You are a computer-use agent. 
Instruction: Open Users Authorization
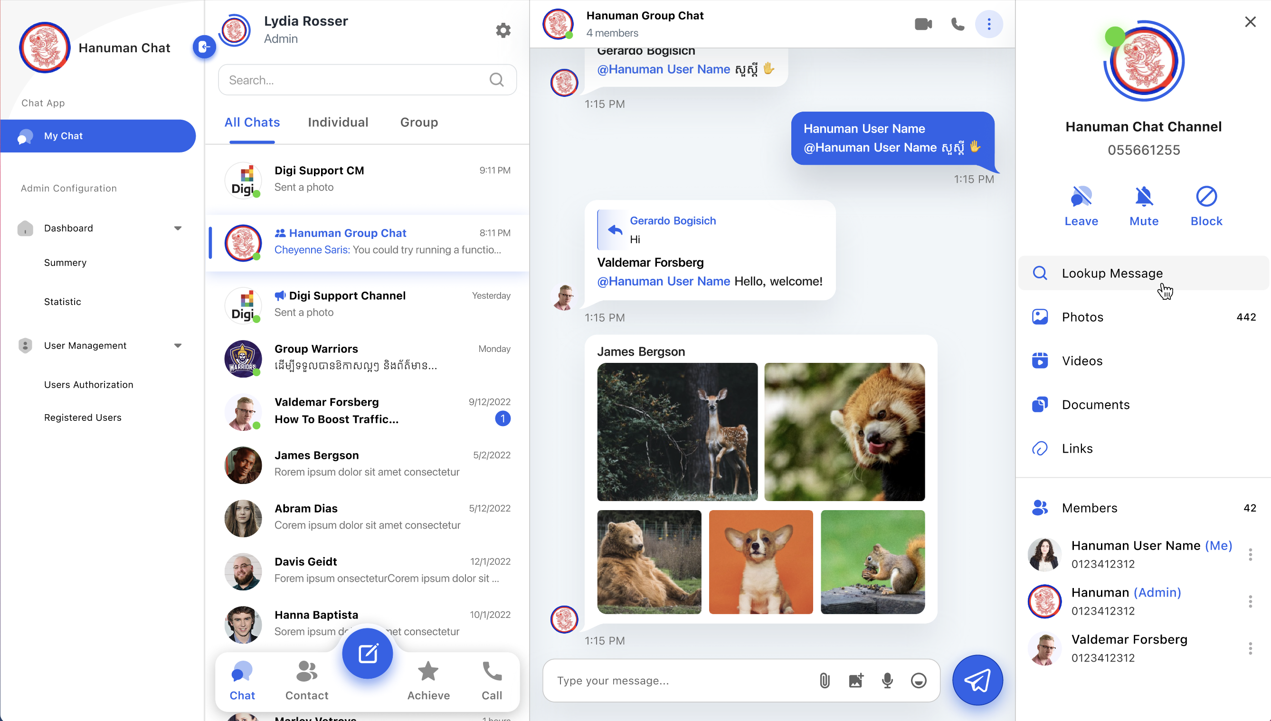pyautogui.click(x=89, y=385)
